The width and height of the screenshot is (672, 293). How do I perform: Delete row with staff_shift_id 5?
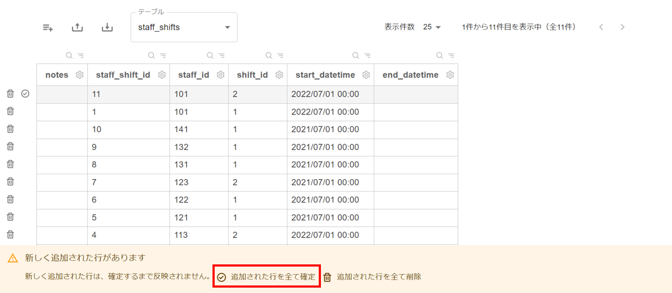click(10, 217)
